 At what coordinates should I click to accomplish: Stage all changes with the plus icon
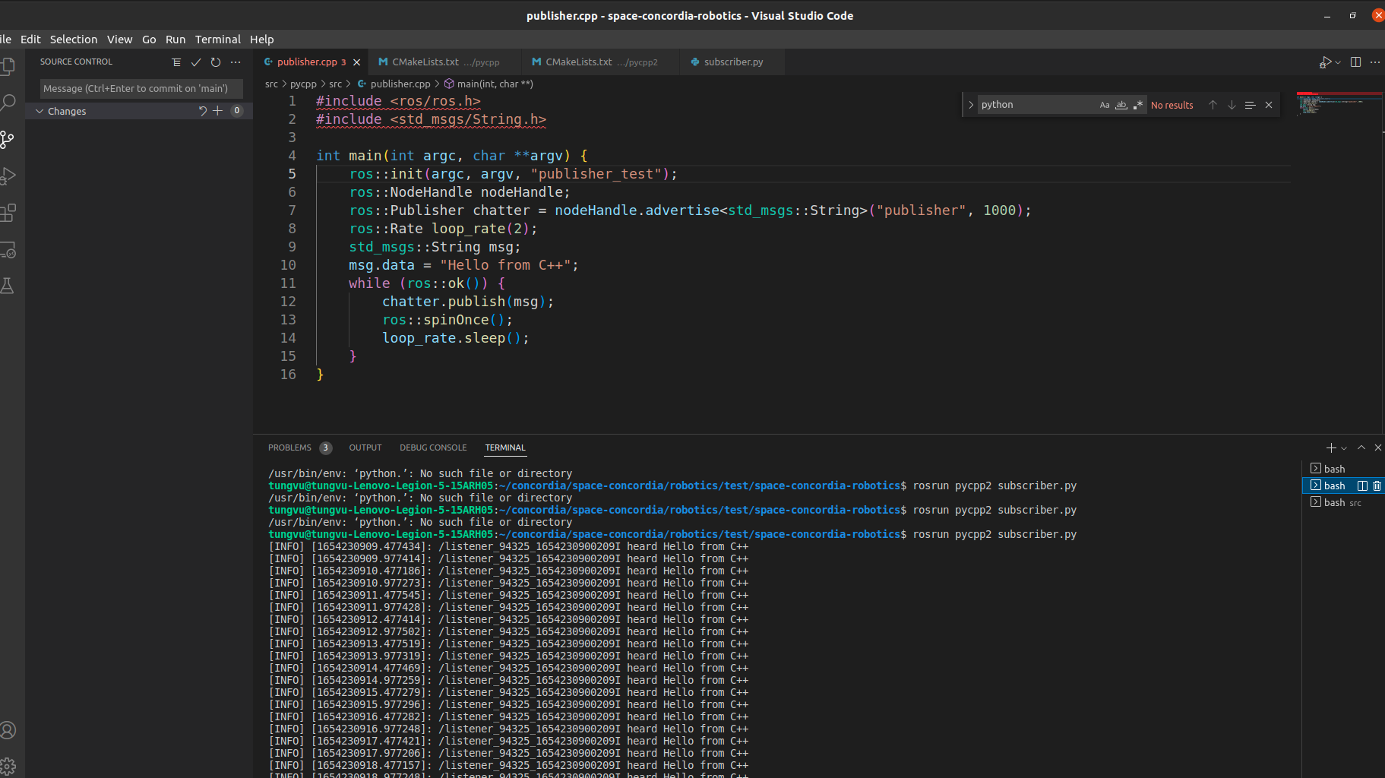pos(218,111)
